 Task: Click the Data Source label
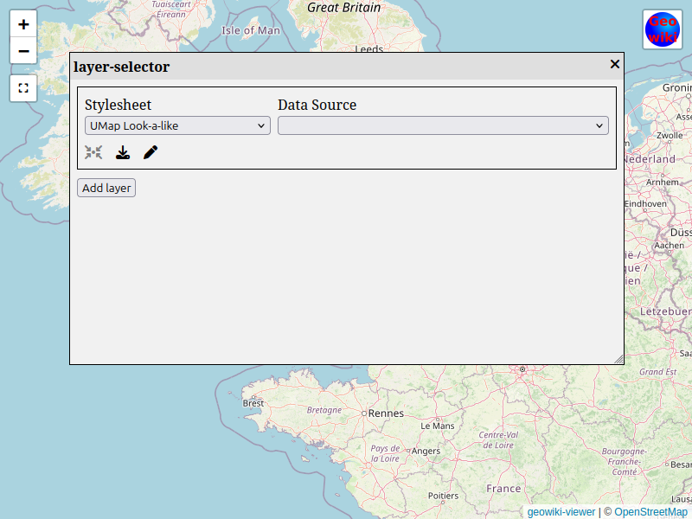pos(317,106)
